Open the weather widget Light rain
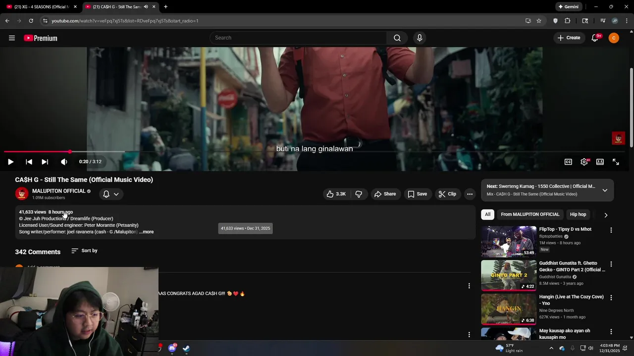The width and height of the screenshot is (634, 356). click(509, 348)
